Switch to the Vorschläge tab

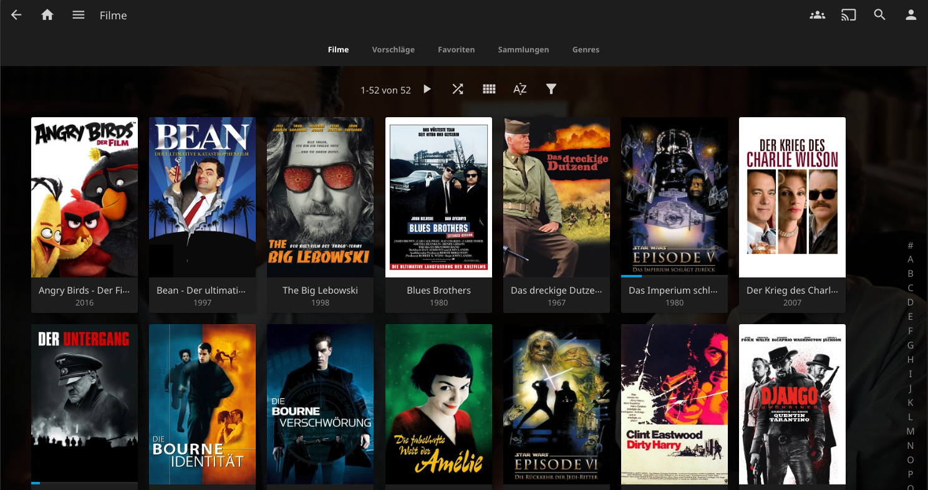(394, 50)
